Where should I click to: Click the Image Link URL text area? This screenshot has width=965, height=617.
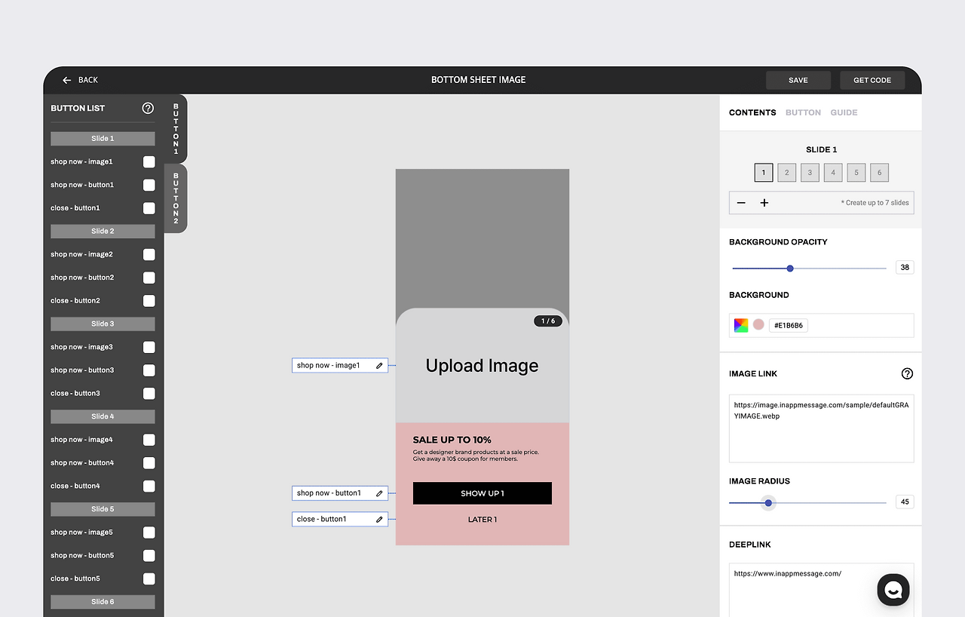(x=822, y=428)
